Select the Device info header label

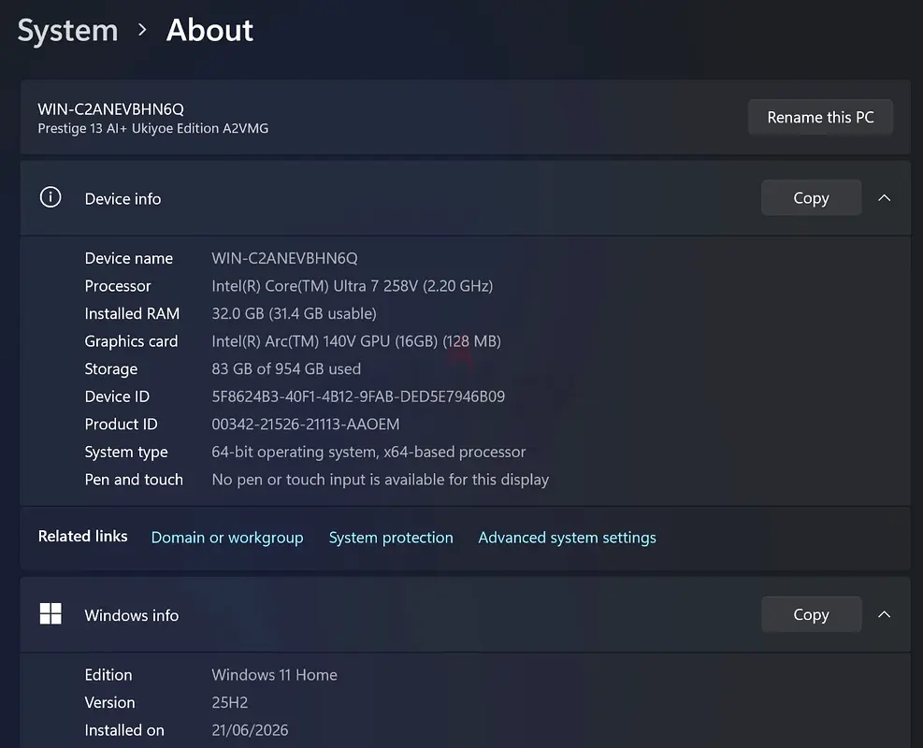point(123,199)
